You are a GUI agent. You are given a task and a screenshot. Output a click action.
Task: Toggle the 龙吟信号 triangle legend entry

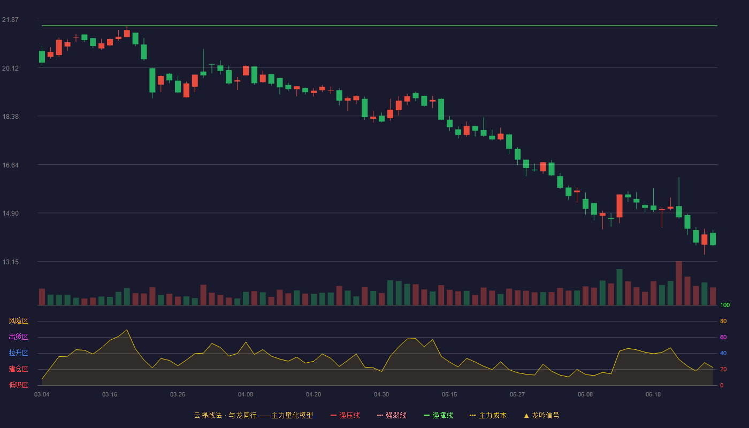[x=541, y=415]
